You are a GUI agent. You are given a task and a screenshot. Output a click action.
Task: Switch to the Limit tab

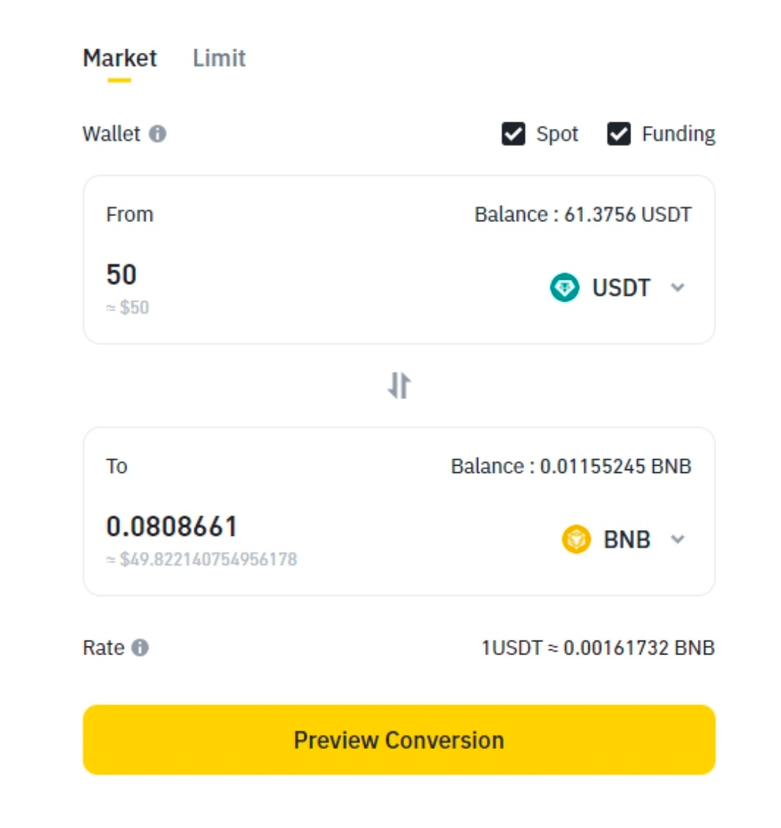pos(219,58)
